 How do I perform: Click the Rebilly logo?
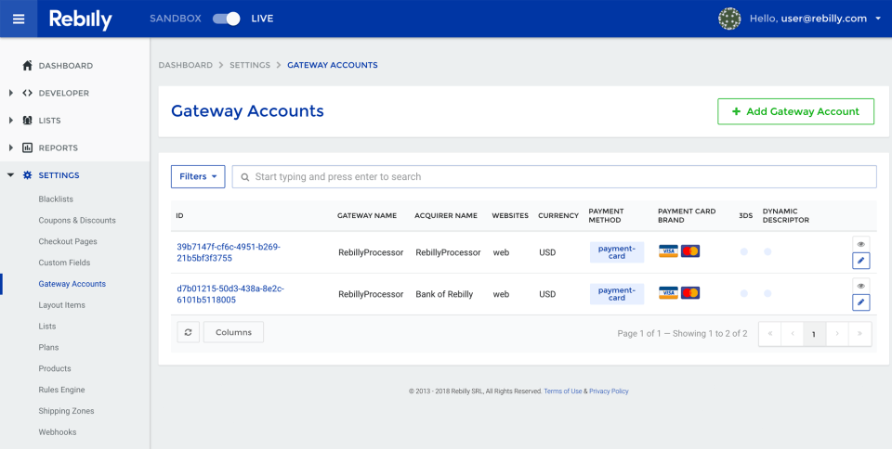[x=81, y=19]
